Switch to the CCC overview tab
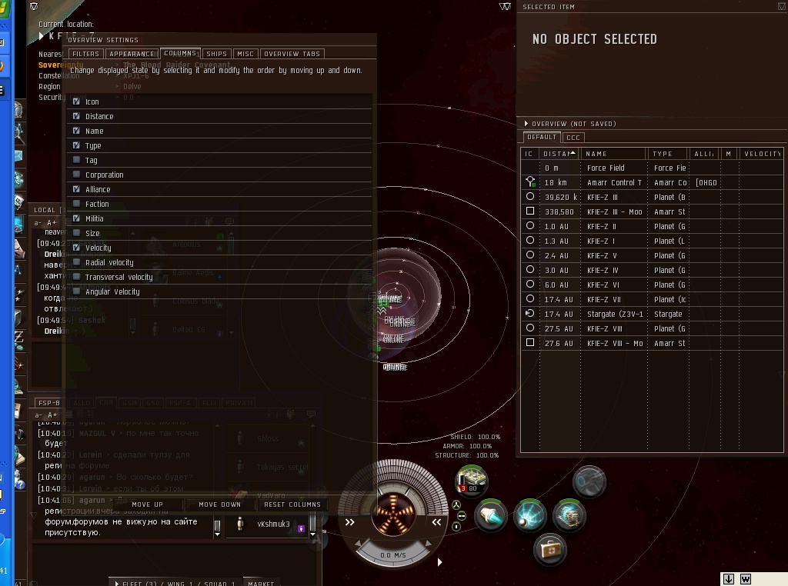788x586 pixels. pyautogui.click(x=573, y=138)
